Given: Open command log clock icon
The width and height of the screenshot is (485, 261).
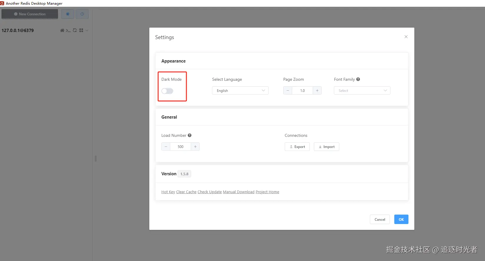Looking at the screenshot, I should pyautogui.click(x=82, y=14).
